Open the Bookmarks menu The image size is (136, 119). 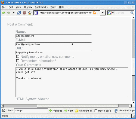pyautogui.click(x=41, y=7)
